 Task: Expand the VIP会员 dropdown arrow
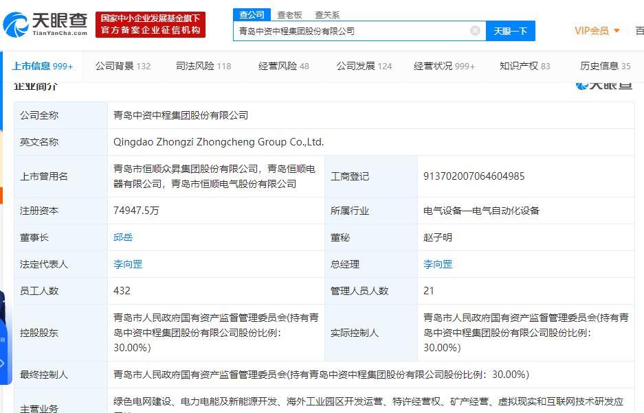pos(617,31)
